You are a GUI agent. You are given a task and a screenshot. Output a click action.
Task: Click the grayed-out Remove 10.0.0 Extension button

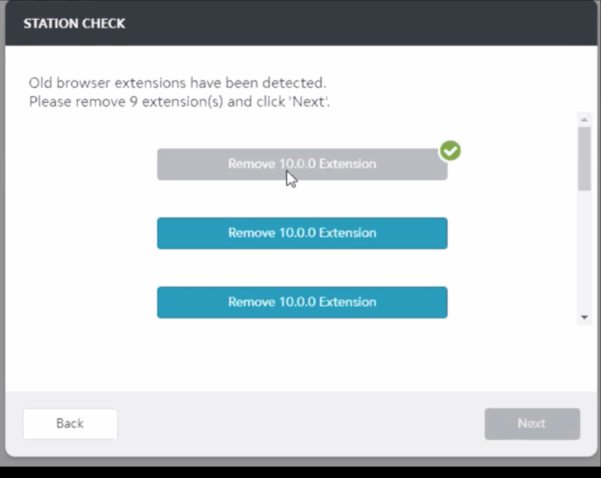click(302, 164)
